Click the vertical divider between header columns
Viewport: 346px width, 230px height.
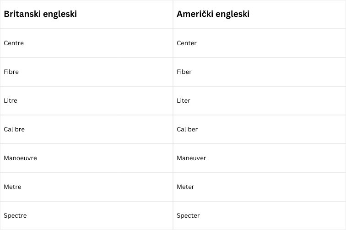point(173,14)
